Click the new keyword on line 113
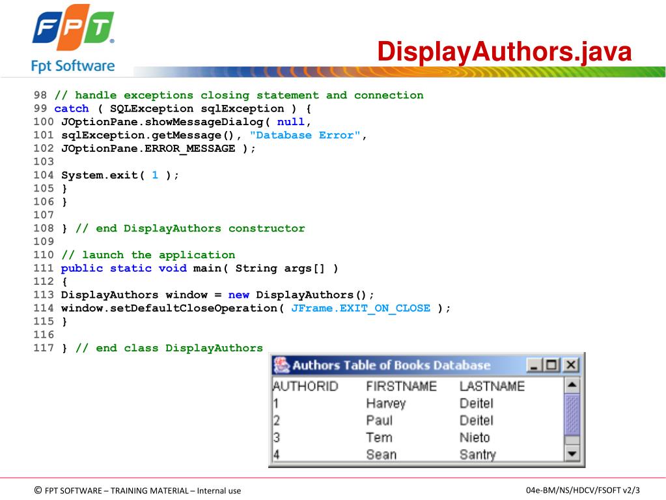The width and height of the screenshot is (666, 500). click(239, 295)
